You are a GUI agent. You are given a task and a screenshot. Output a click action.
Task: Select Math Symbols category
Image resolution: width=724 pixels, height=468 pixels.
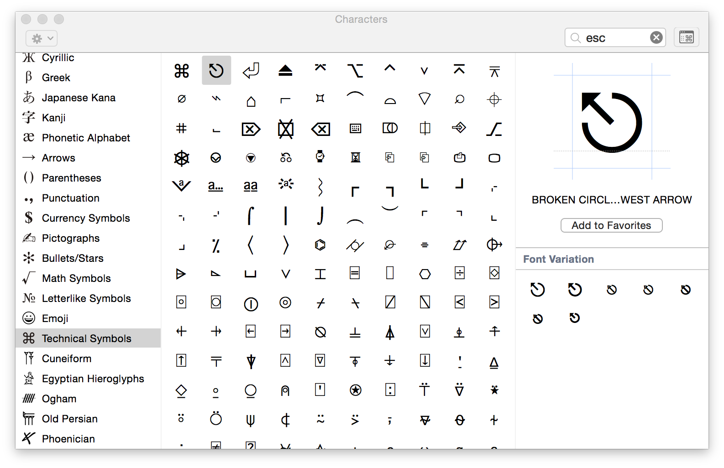(x=88, y=278)
